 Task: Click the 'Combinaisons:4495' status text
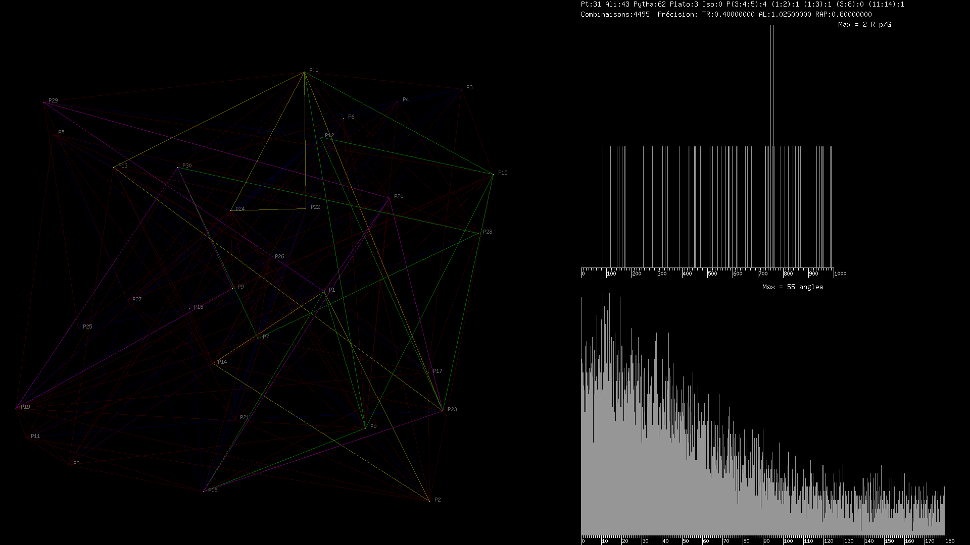point(615,14)
